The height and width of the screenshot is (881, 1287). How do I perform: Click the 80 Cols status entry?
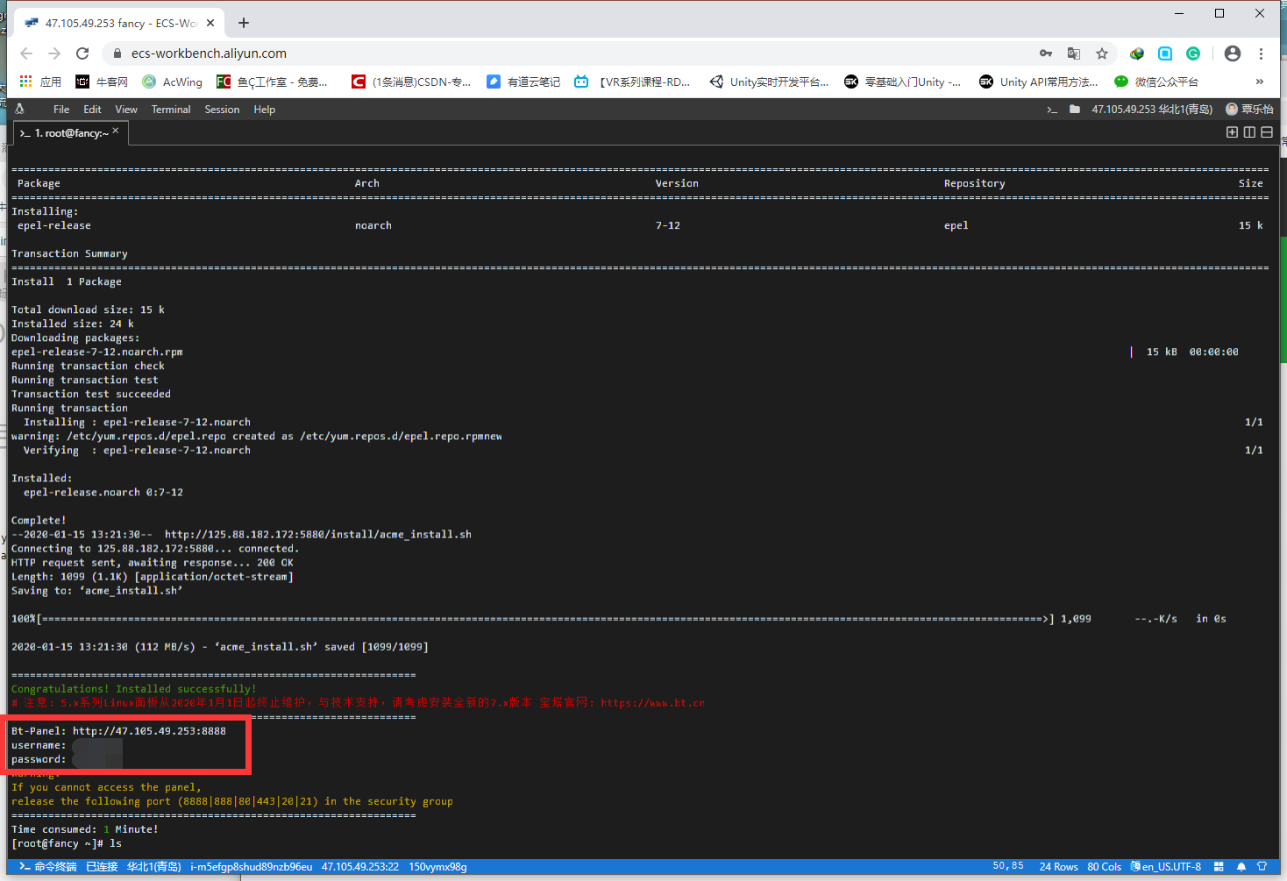tap(1105, 867)
